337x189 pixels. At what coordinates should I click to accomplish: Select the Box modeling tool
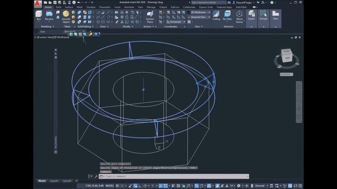38,15
